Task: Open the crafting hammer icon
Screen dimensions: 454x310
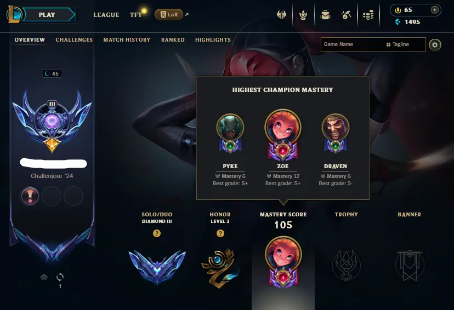Action: coord(347,14)
